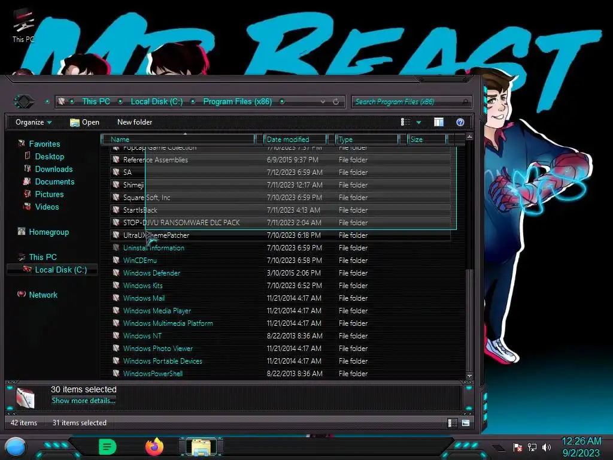Create a New folder from toolbar
Image resolution: width=613 pixels, height=460 pixels.
(135, 122)
